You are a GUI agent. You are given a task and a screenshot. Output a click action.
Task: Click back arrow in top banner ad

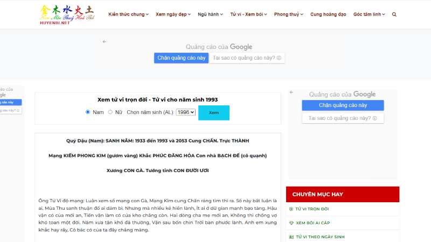[105, 41]
